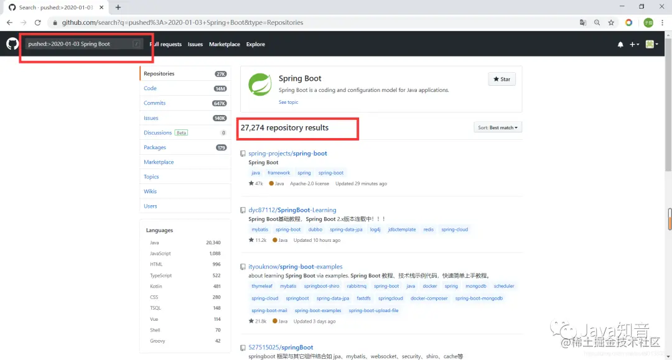The height and width of the screenshot is (360, 672).
Task: Open the plus create-new dropdown
Action: (634, 44)
